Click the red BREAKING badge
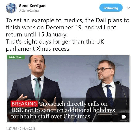The width and height of the screenshot is (136, 132). [x=24, y=104]
